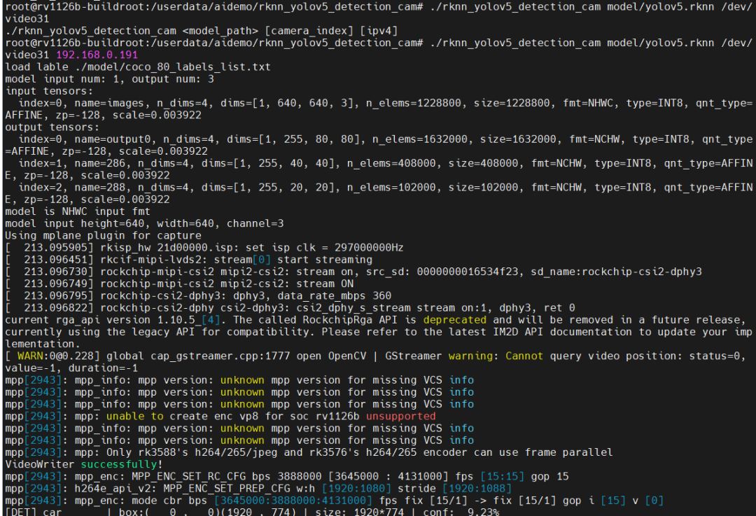Select cyan bps range [3645000:3888000:4131000]

293,501
